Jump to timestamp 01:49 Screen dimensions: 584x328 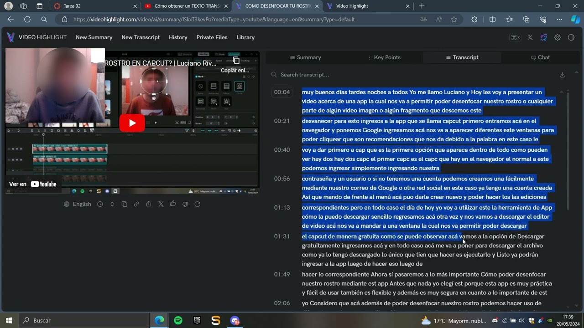pos(282,274)
